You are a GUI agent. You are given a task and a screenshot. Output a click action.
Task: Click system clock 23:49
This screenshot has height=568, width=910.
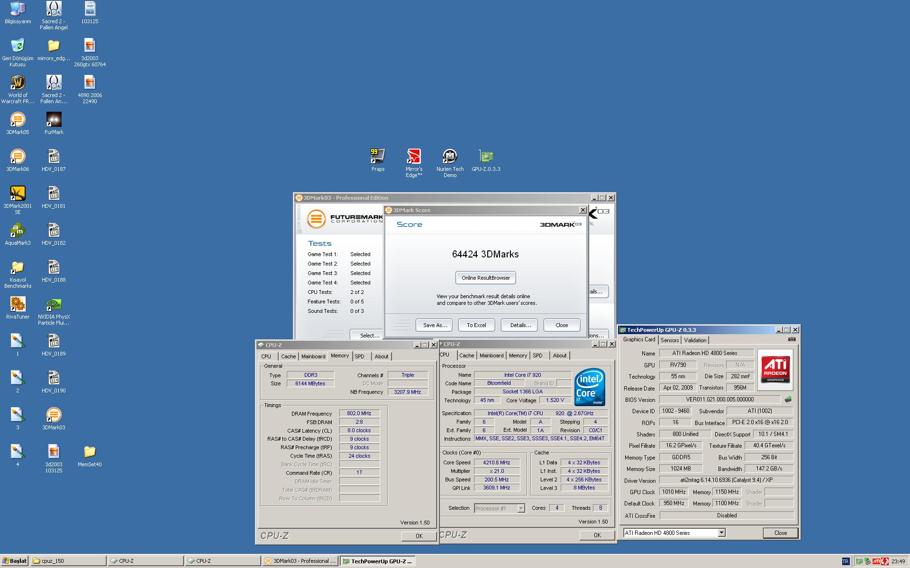click(898, 561)
